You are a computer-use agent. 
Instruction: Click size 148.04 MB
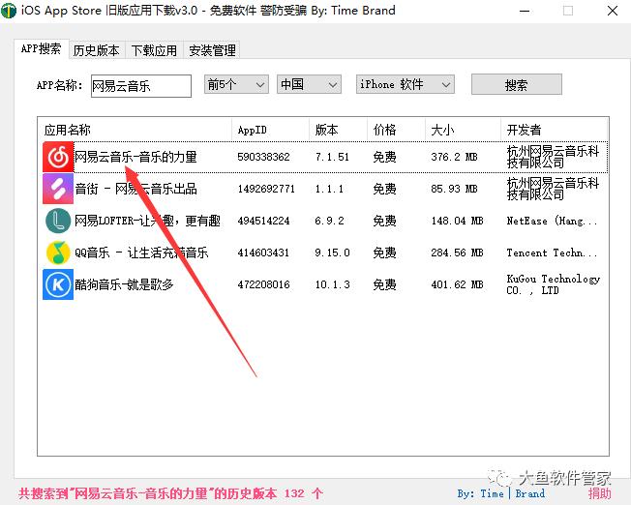(457, 221)
